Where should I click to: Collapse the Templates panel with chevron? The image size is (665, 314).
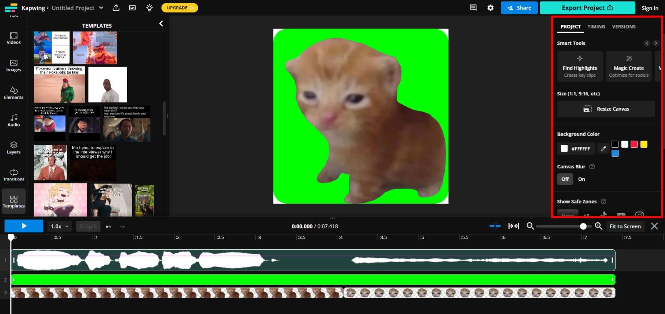[161, 24]
